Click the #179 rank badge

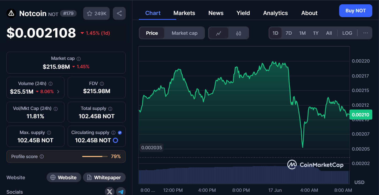[x=68, y=13]
